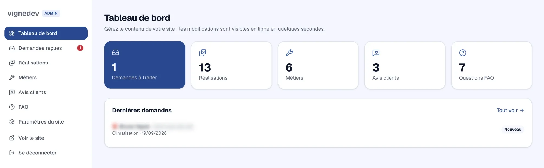Click the question icon on Questions FAQ card
Image resolution: width=544 pixels, height=168 pixels.
tap(463, 53)
